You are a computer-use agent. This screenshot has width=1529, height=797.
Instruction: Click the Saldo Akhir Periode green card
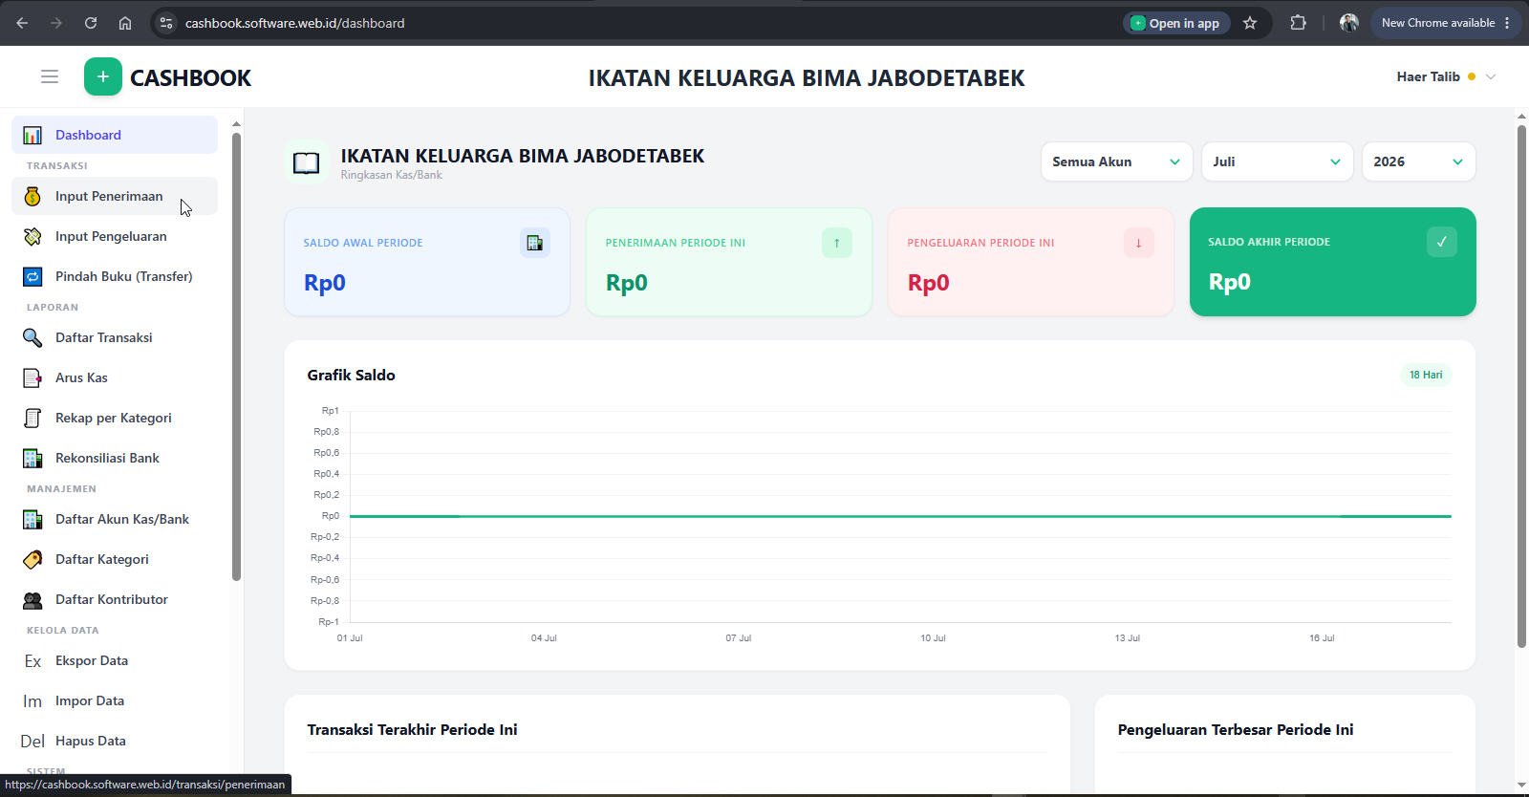[1332, 262]
